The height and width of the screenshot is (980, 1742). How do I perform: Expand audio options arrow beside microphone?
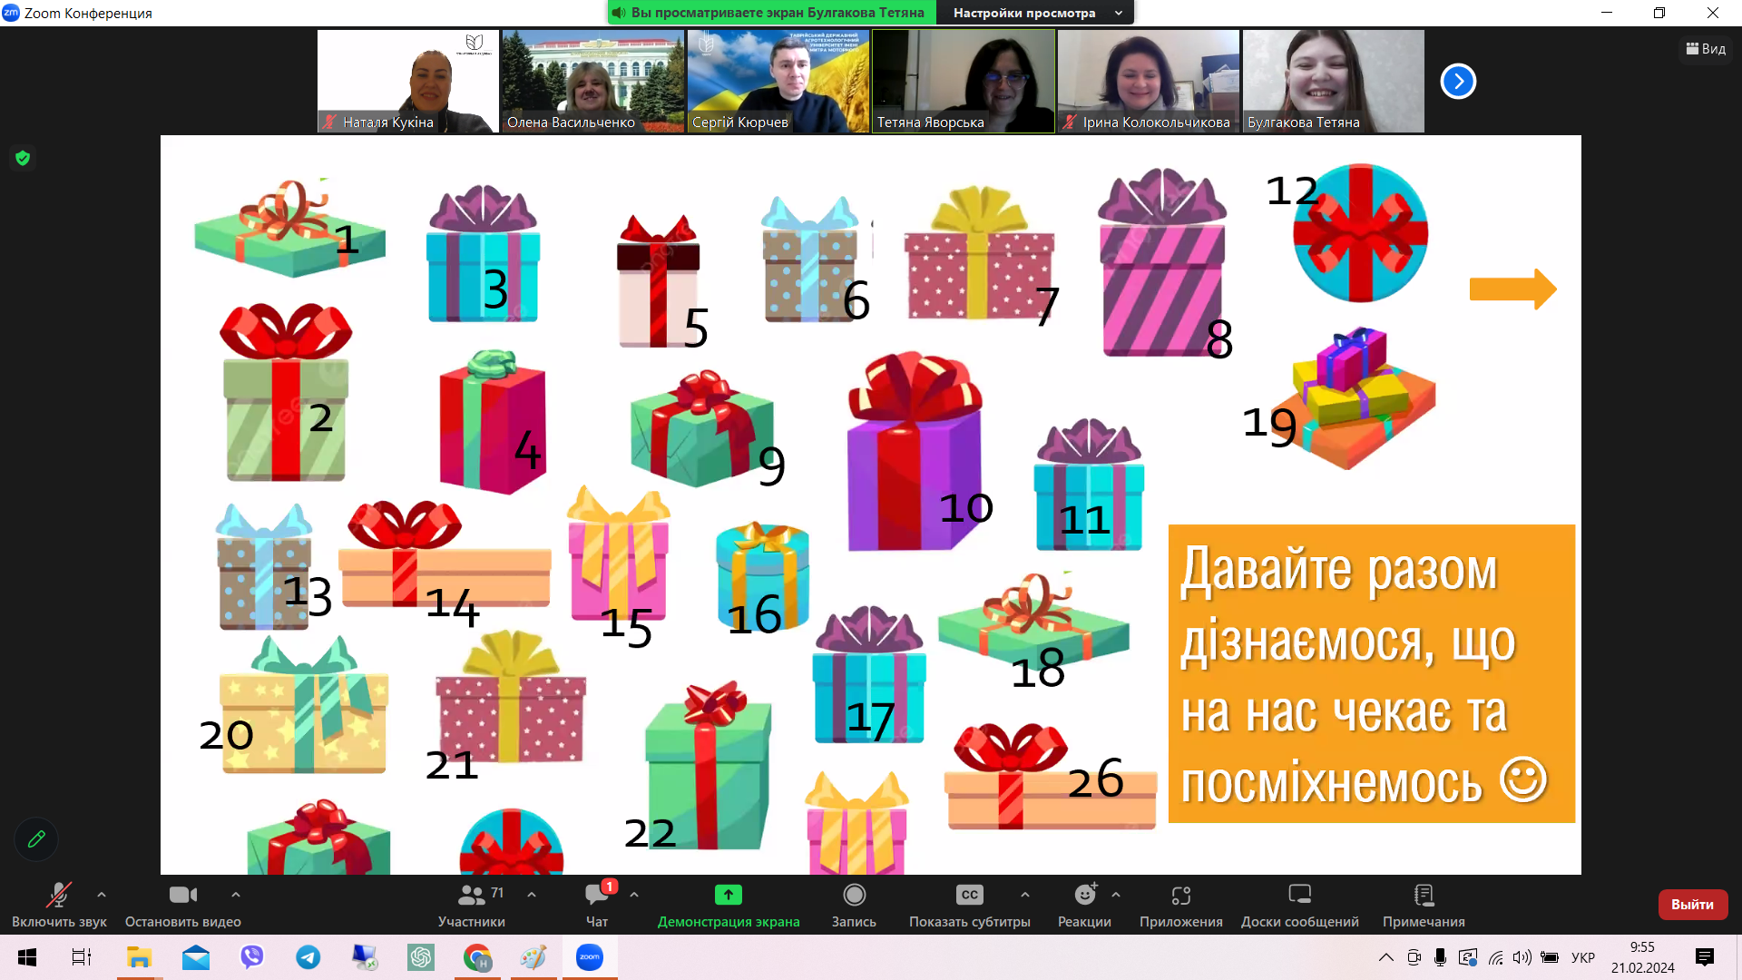102,895
